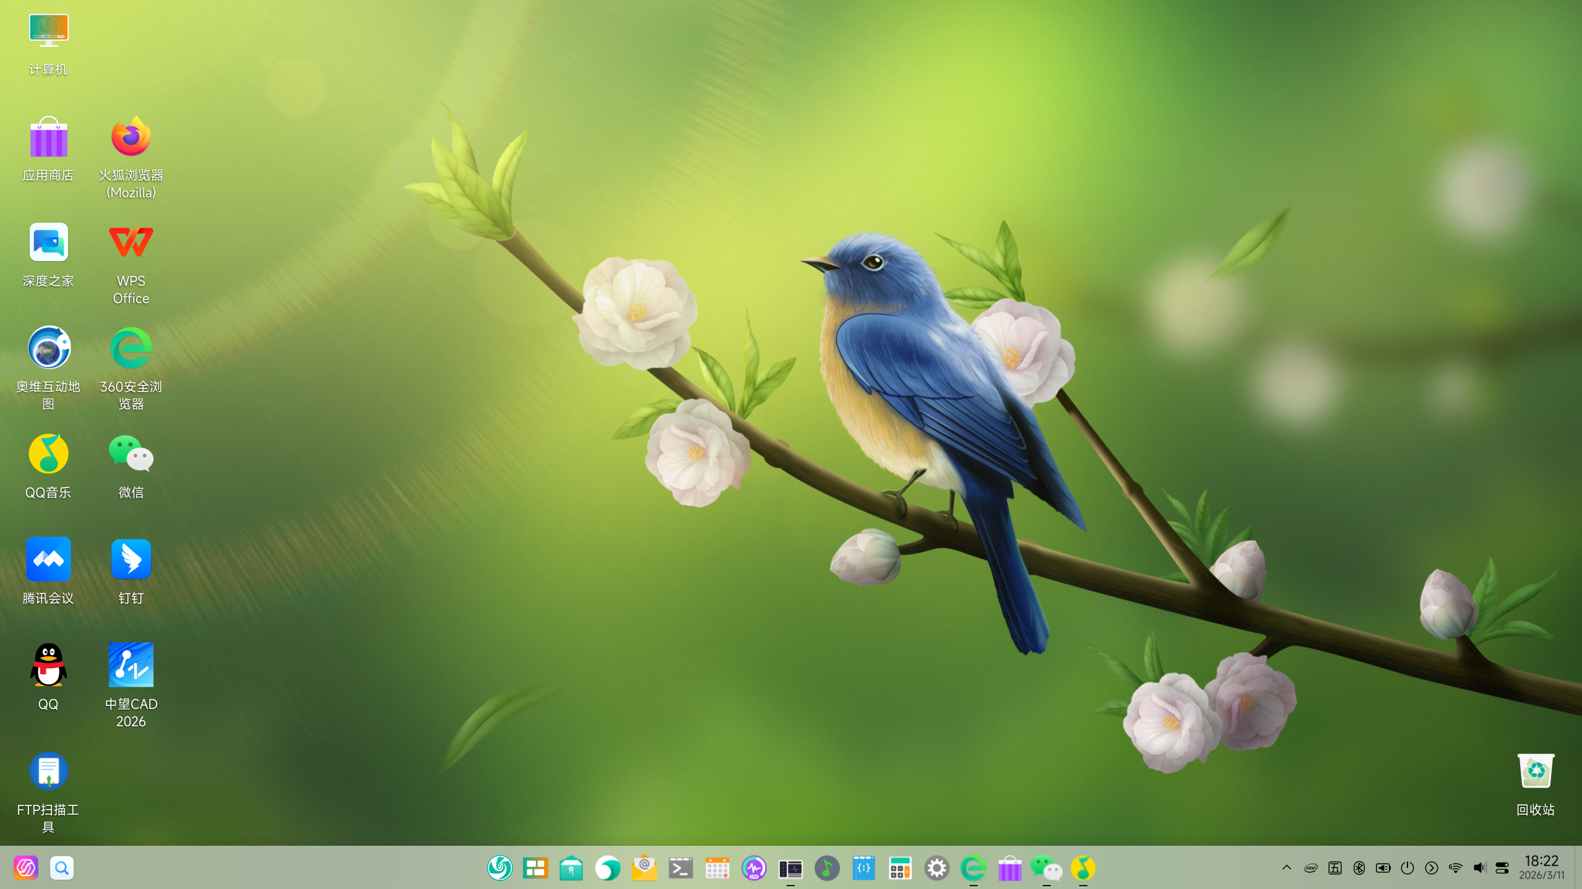Open the calendar icon in the dock

[717, 869]
